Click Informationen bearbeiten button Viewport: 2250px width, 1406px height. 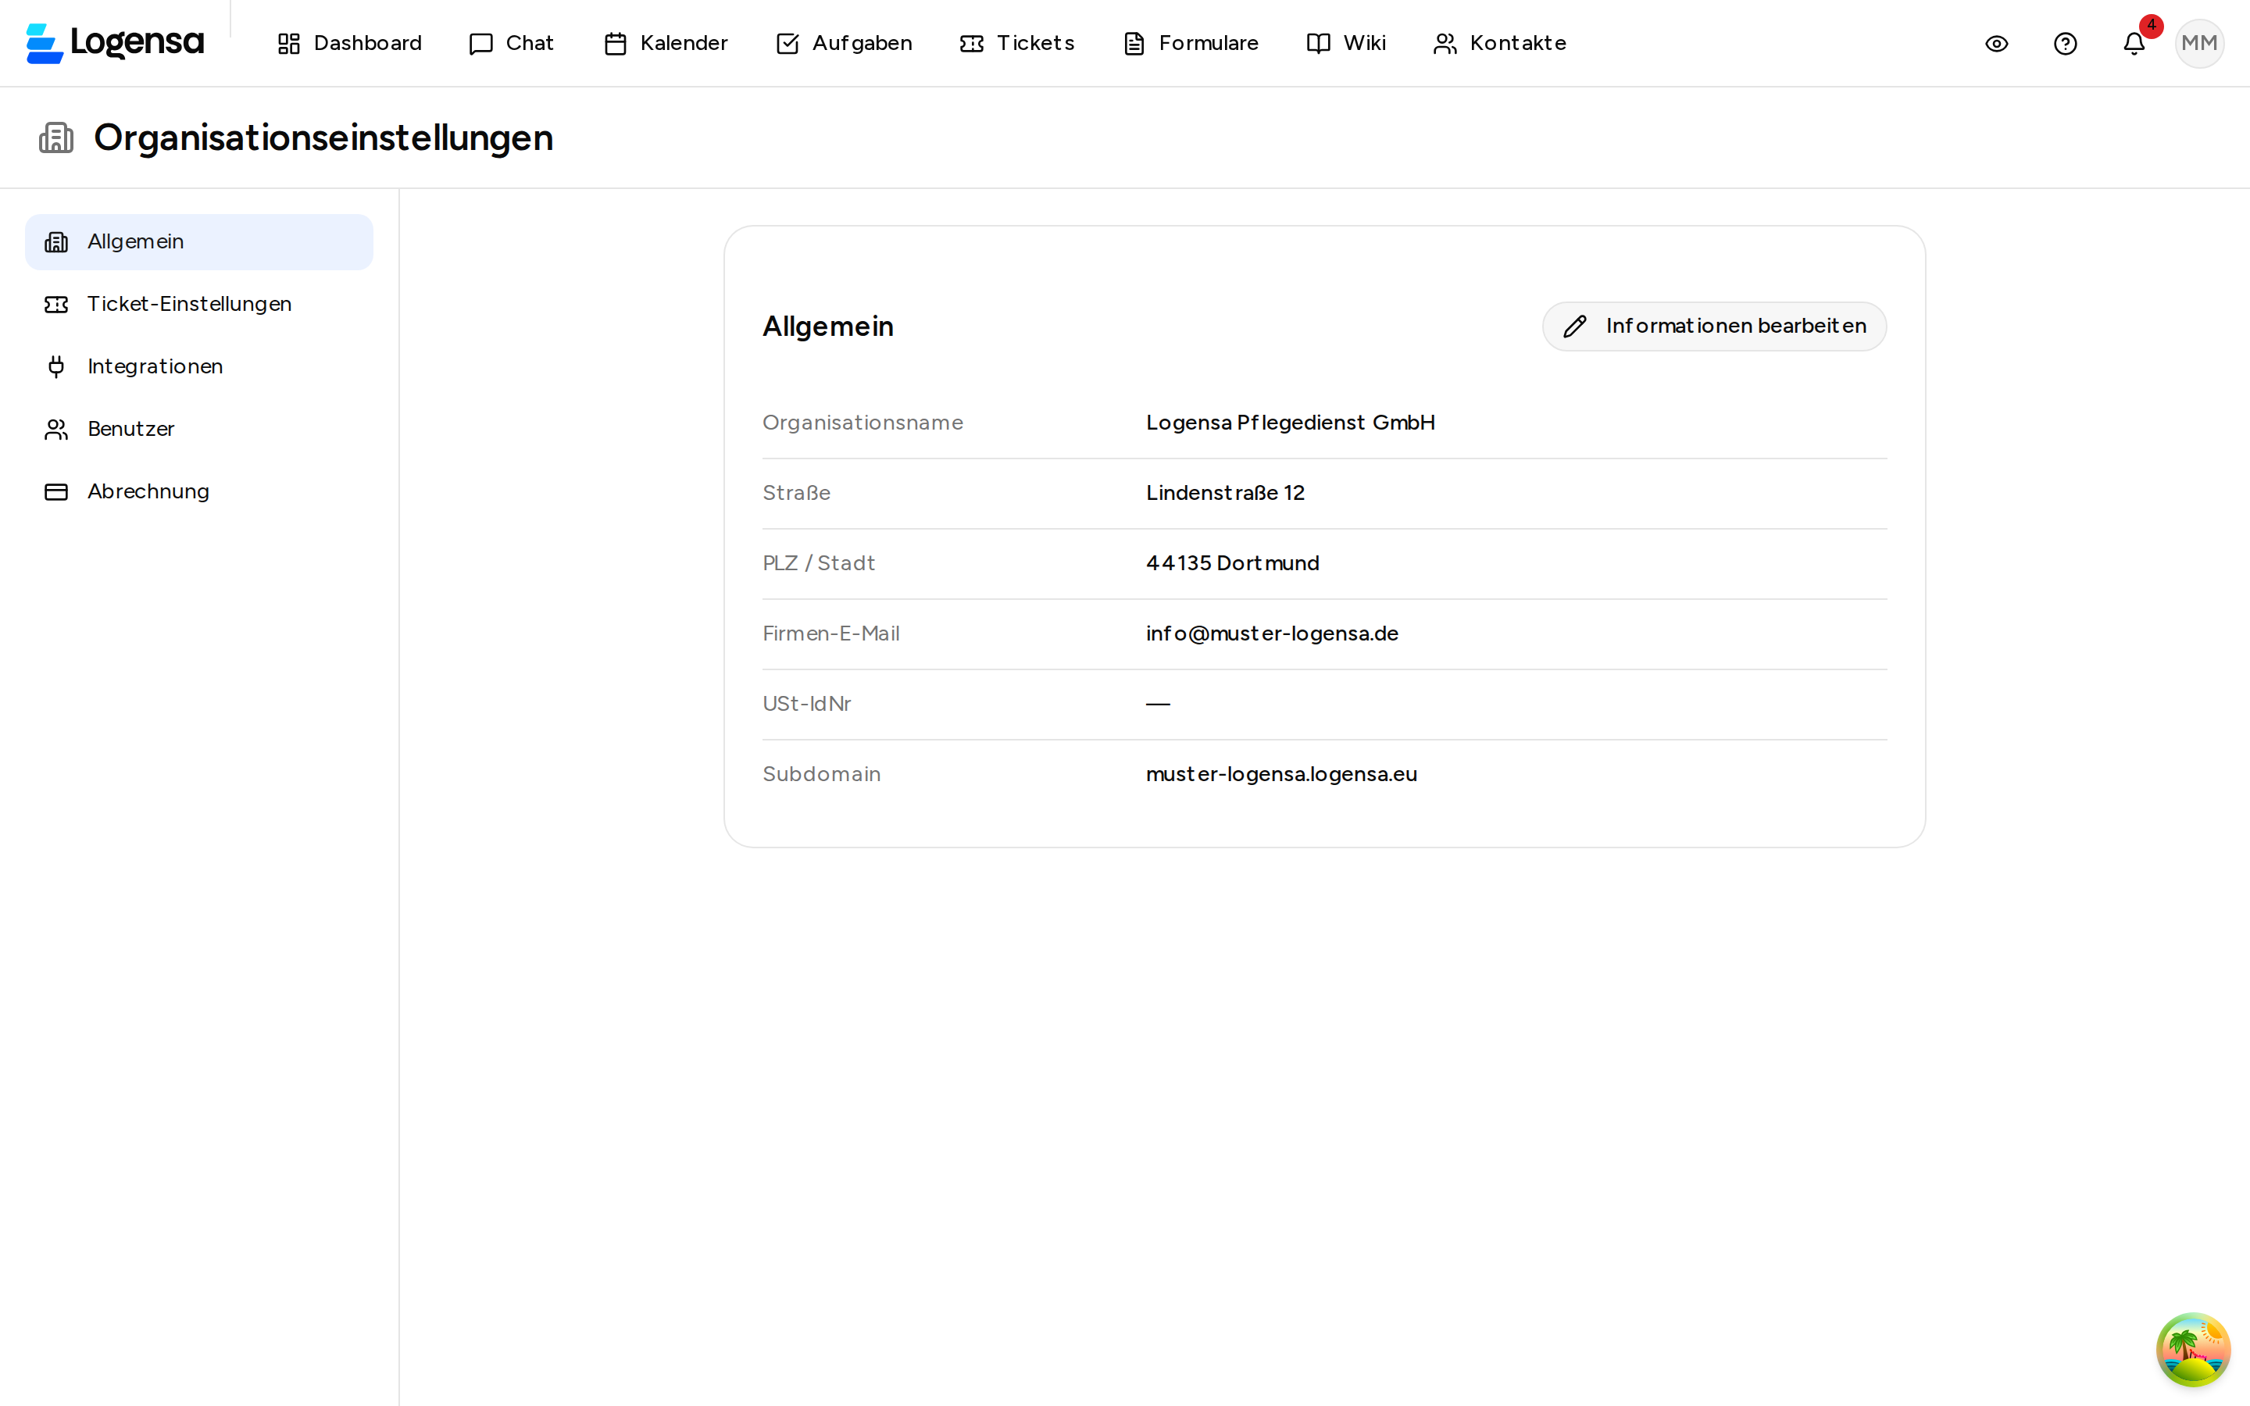tap(1715, 327)
